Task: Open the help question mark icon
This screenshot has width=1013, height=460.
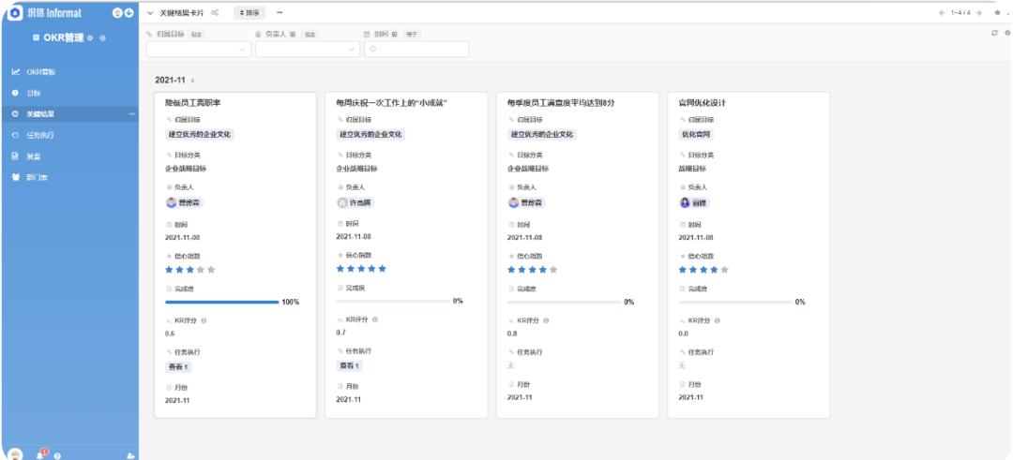Action: pos(58,455)
